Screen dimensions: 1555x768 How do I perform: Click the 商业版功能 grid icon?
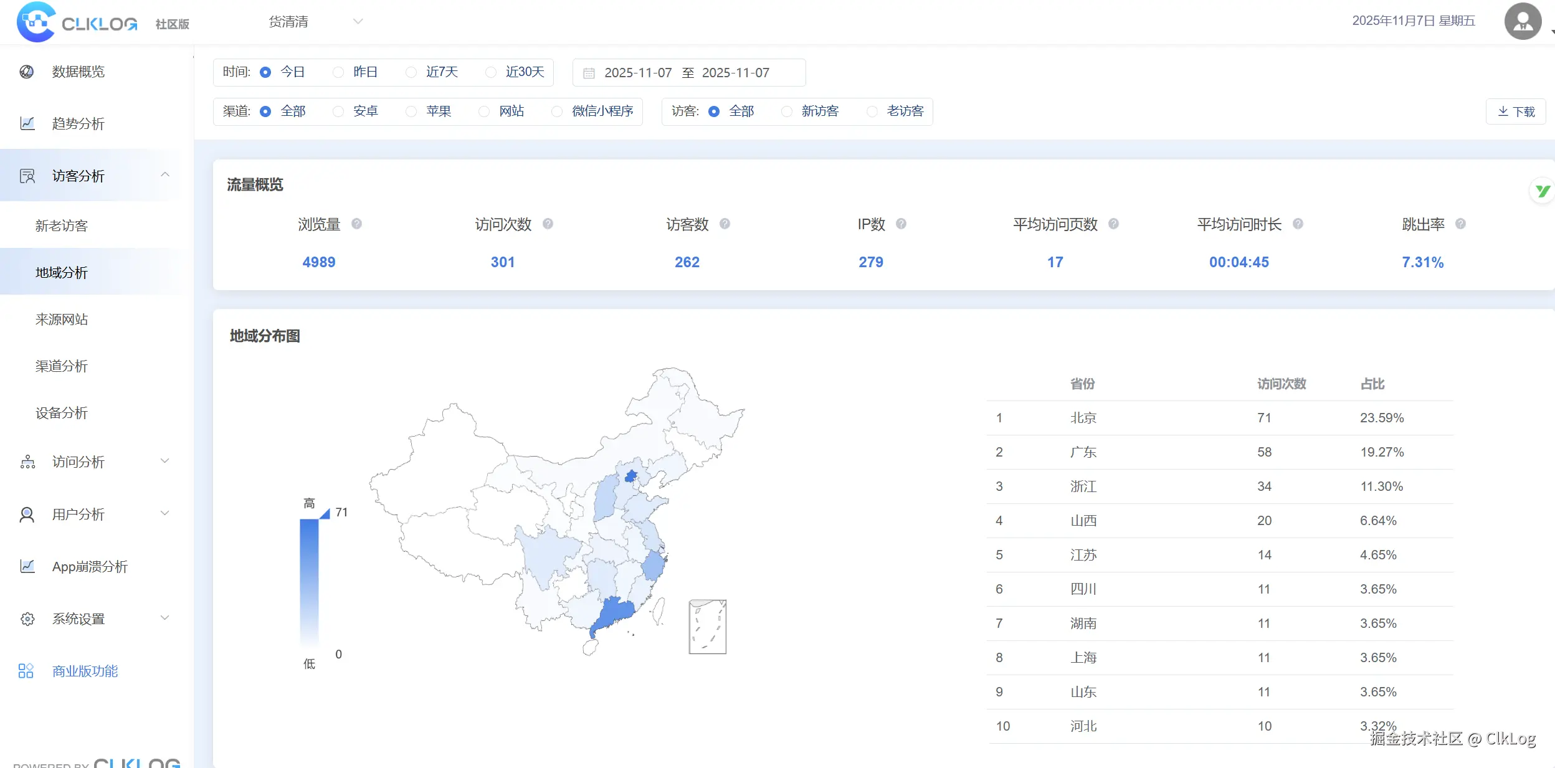coord(26,671)
